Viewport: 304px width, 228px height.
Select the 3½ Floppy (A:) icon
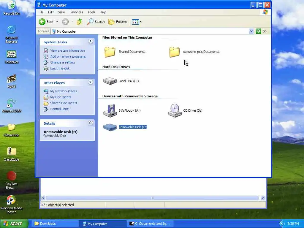(x=110, y=110)
